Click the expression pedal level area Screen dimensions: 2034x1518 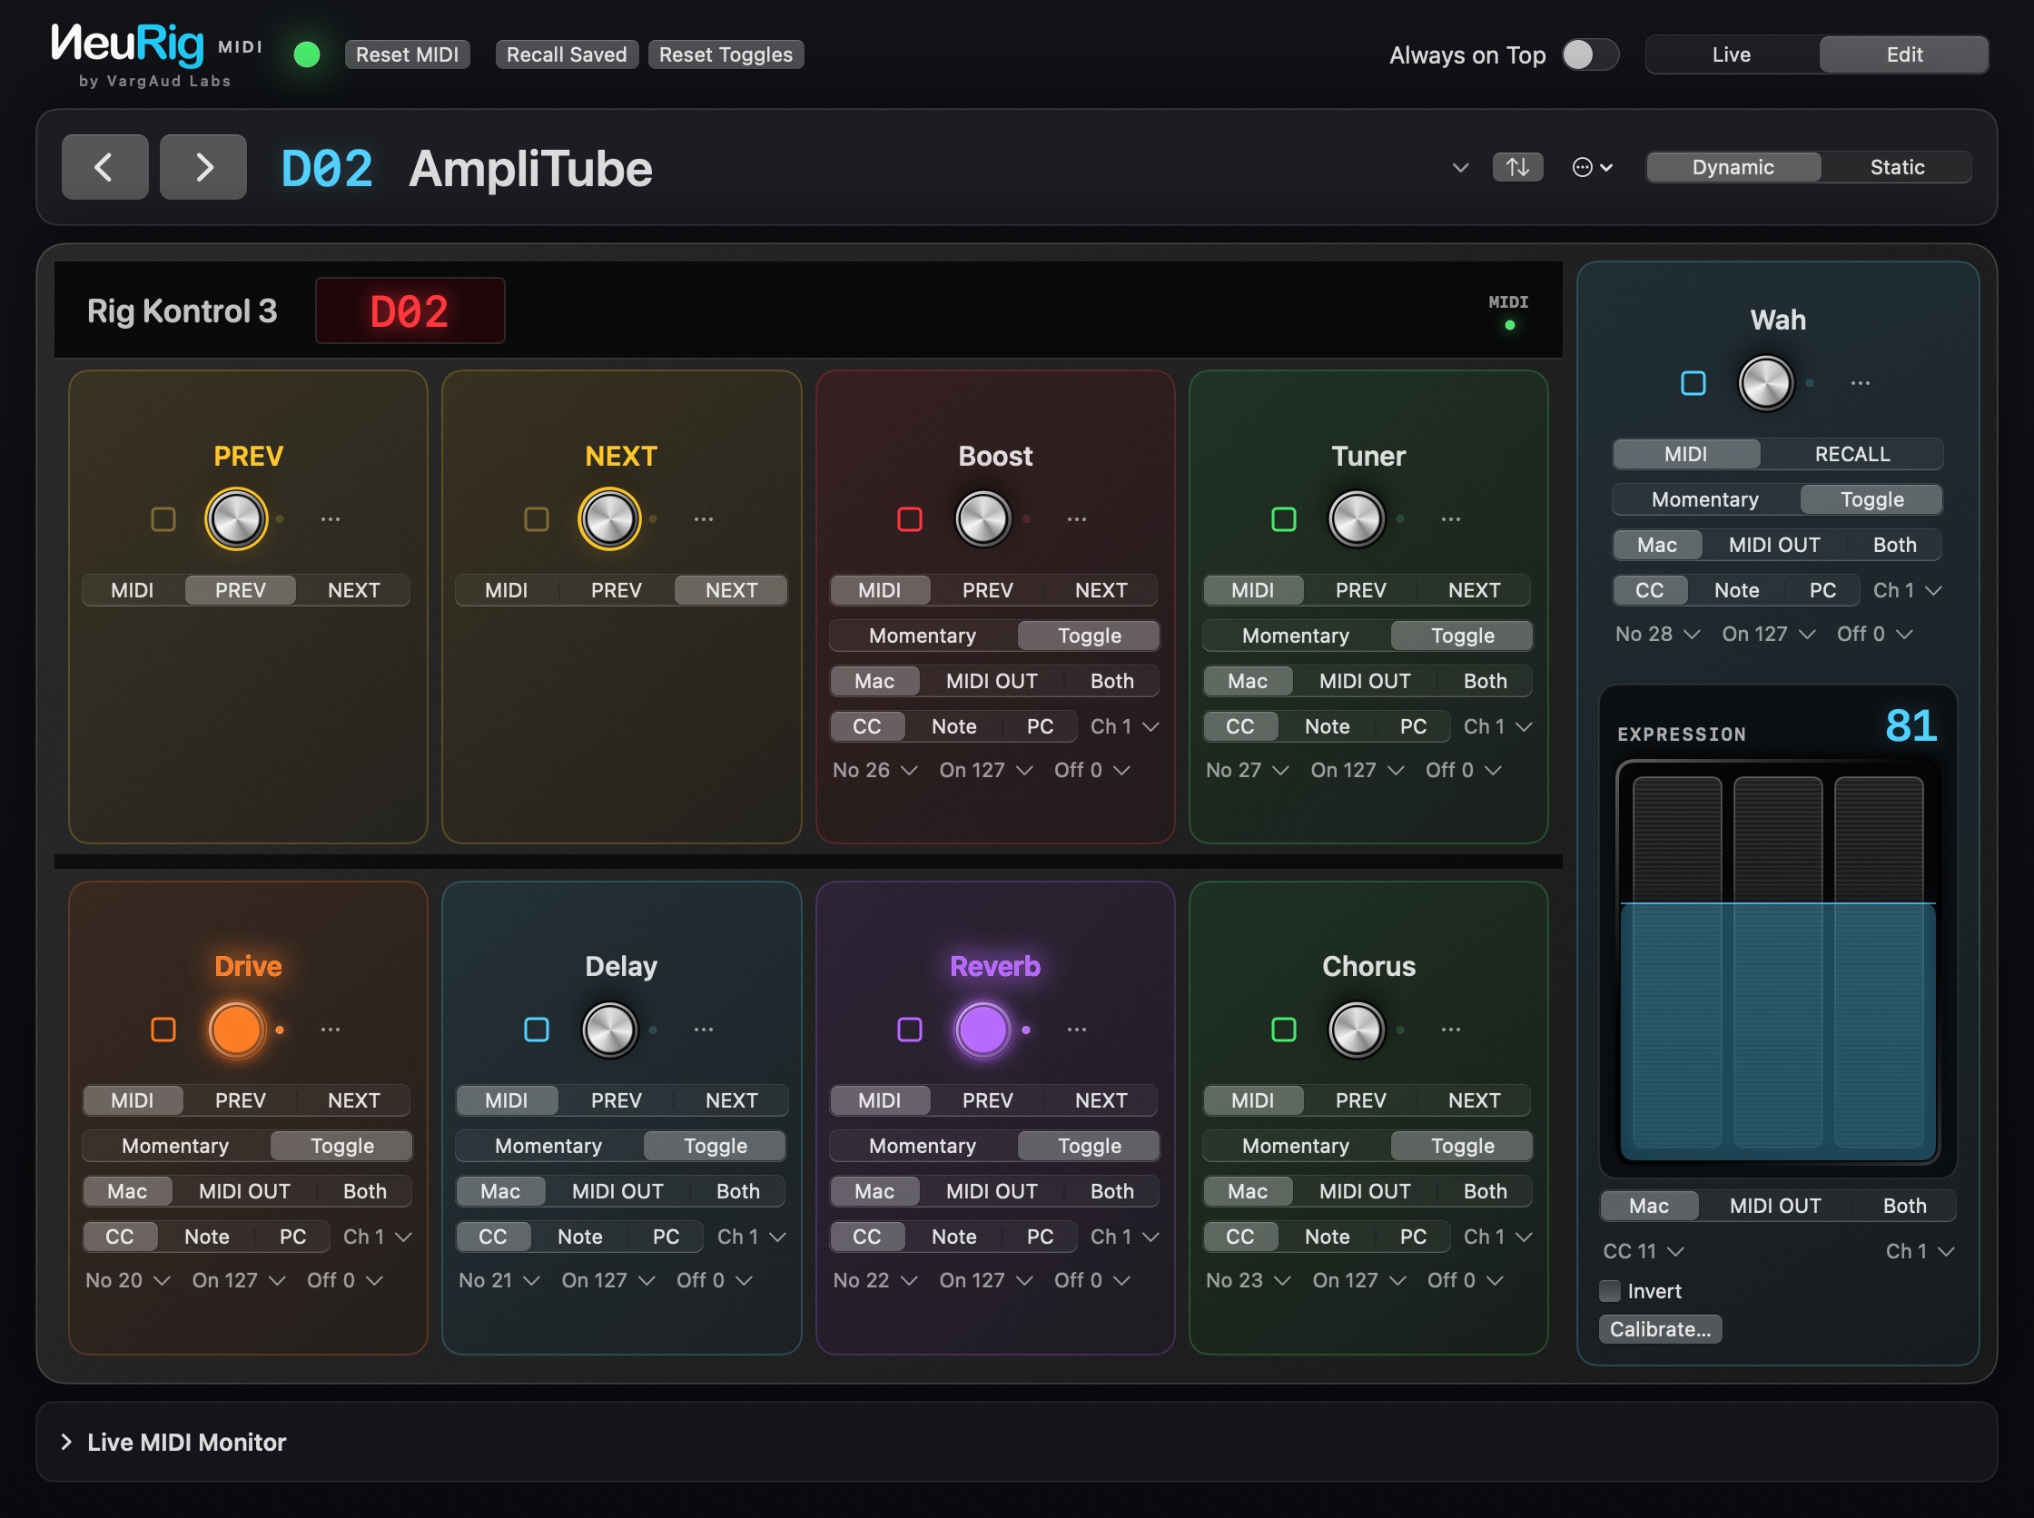[1778, 962]
